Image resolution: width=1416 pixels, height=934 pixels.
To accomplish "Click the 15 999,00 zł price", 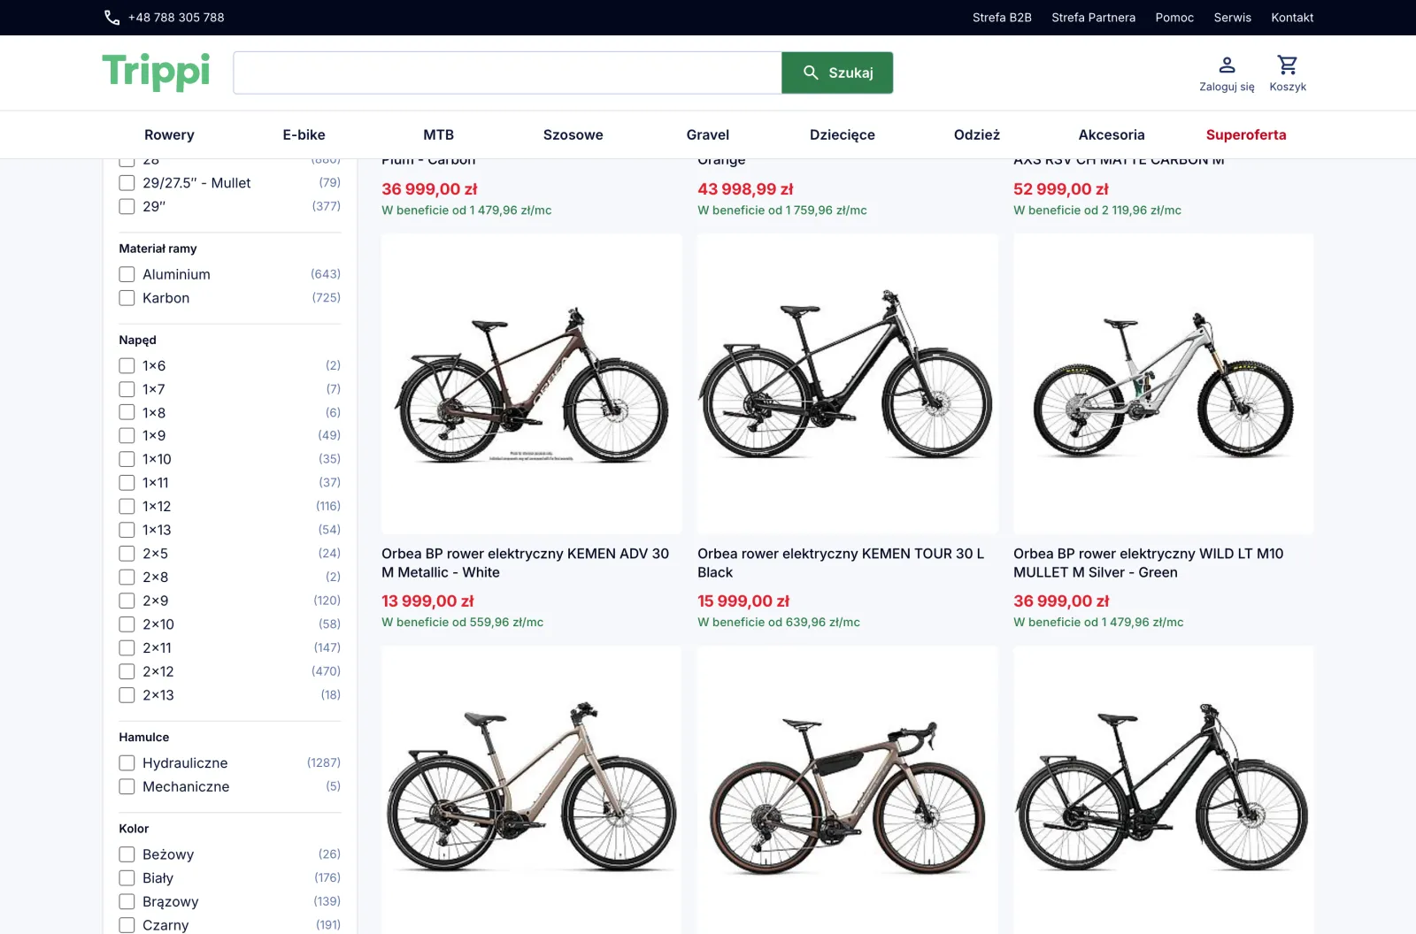I will (743, 601).
